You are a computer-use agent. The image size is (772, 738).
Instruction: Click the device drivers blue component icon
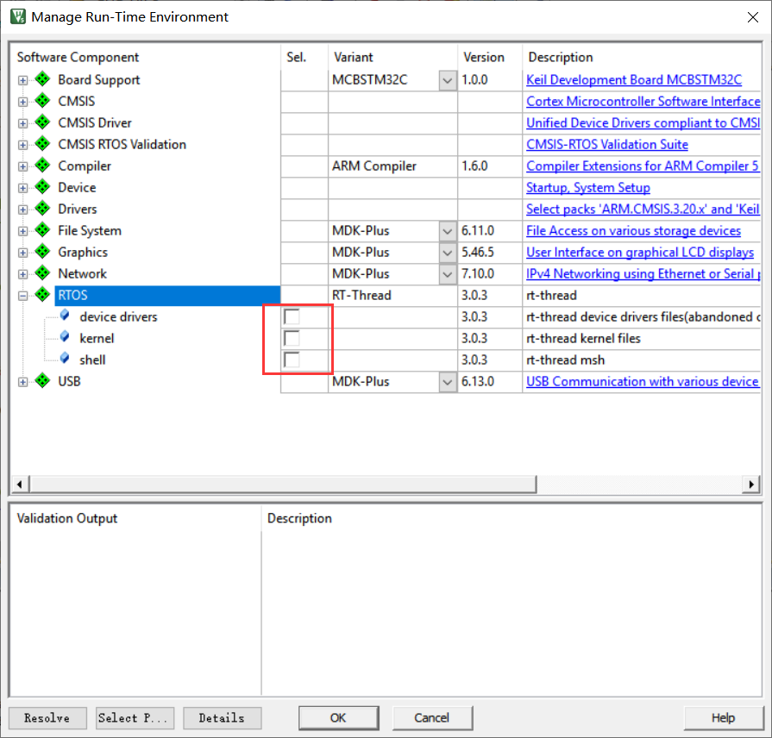tap(65, 316)
